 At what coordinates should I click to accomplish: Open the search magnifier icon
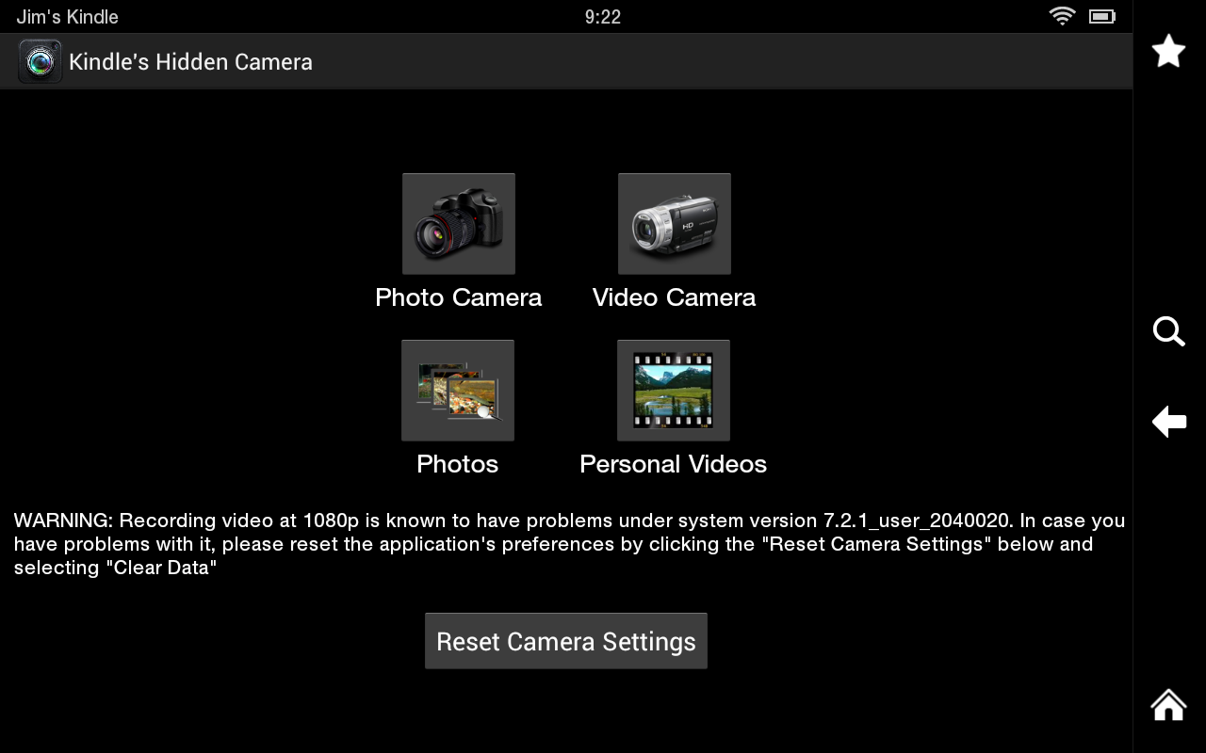click(x=1167, y=331)
